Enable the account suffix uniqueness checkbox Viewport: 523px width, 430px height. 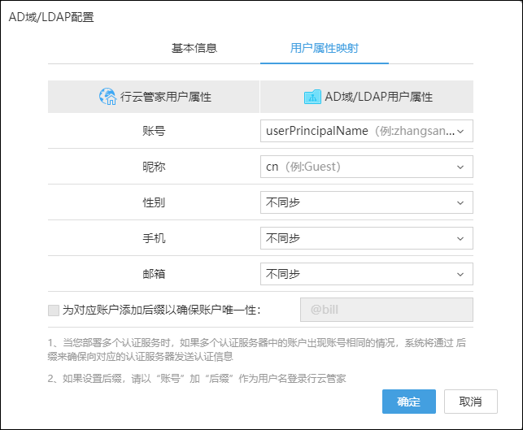pyautogui.click(x=54, y=310)
